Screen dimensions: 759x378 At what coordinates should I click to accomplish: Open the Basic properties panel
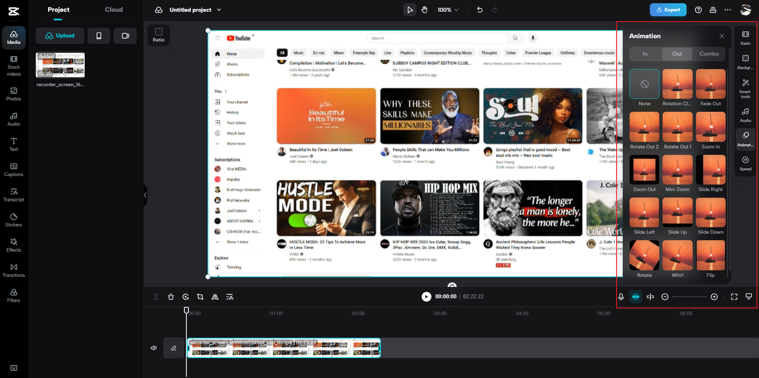click(x=745, y=38)
